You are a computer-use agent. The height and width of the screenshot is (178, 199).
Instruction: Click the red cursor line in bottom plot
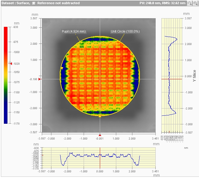(100, 158)
